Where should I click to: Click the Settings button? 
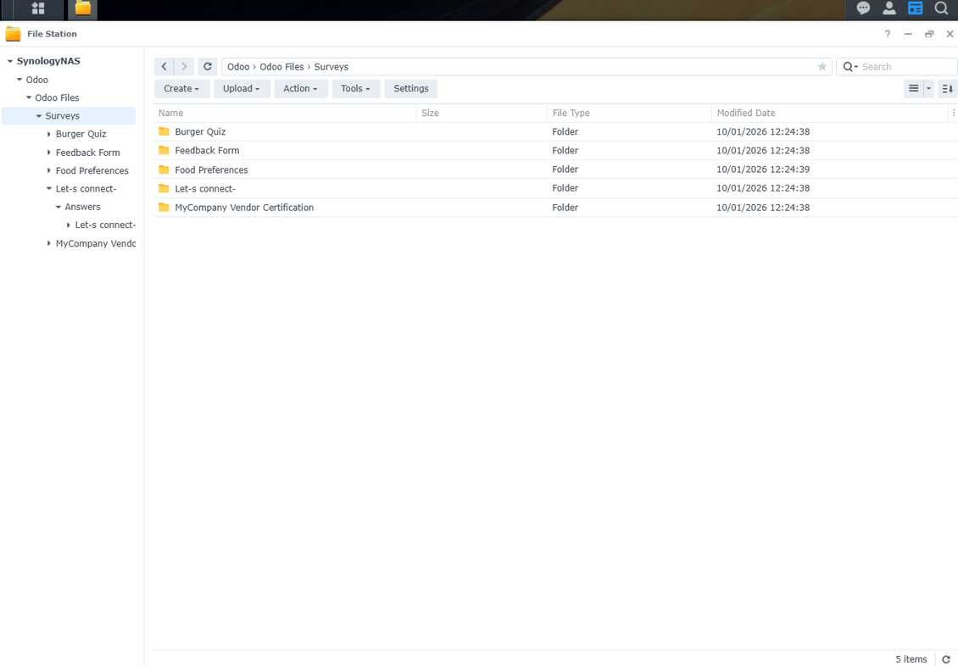(410, 88)
